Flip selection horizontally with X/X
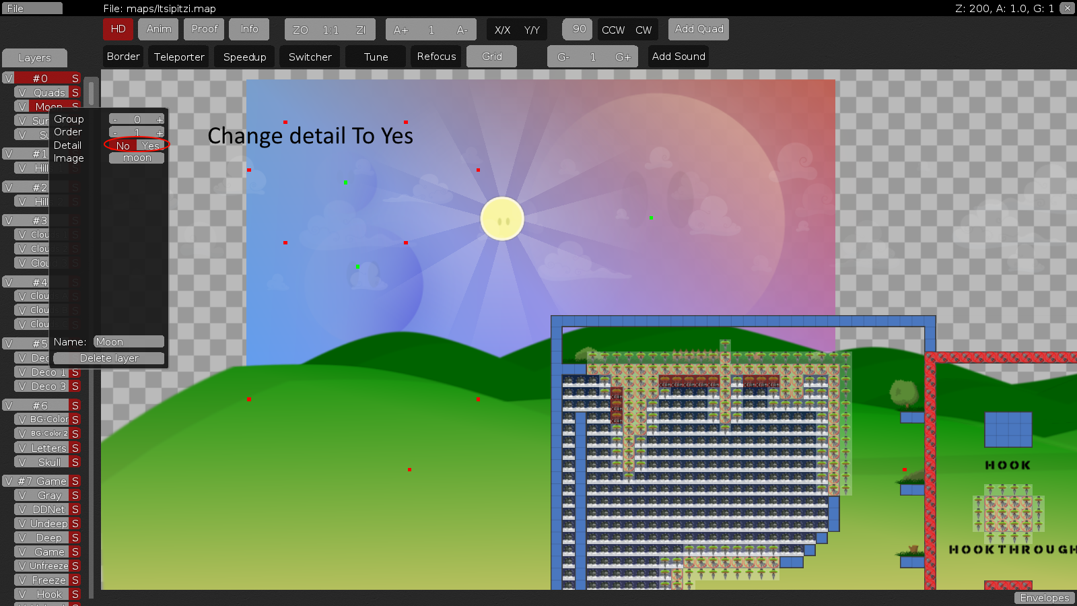This screenshot has height=606, width=1077. (x=501, y=30)
